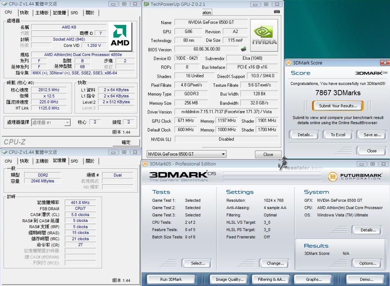Click the Device ID field 10DE - 0421
Image resolution: width=390 pixels, height=286 pixels.
[x=187, y=58]
